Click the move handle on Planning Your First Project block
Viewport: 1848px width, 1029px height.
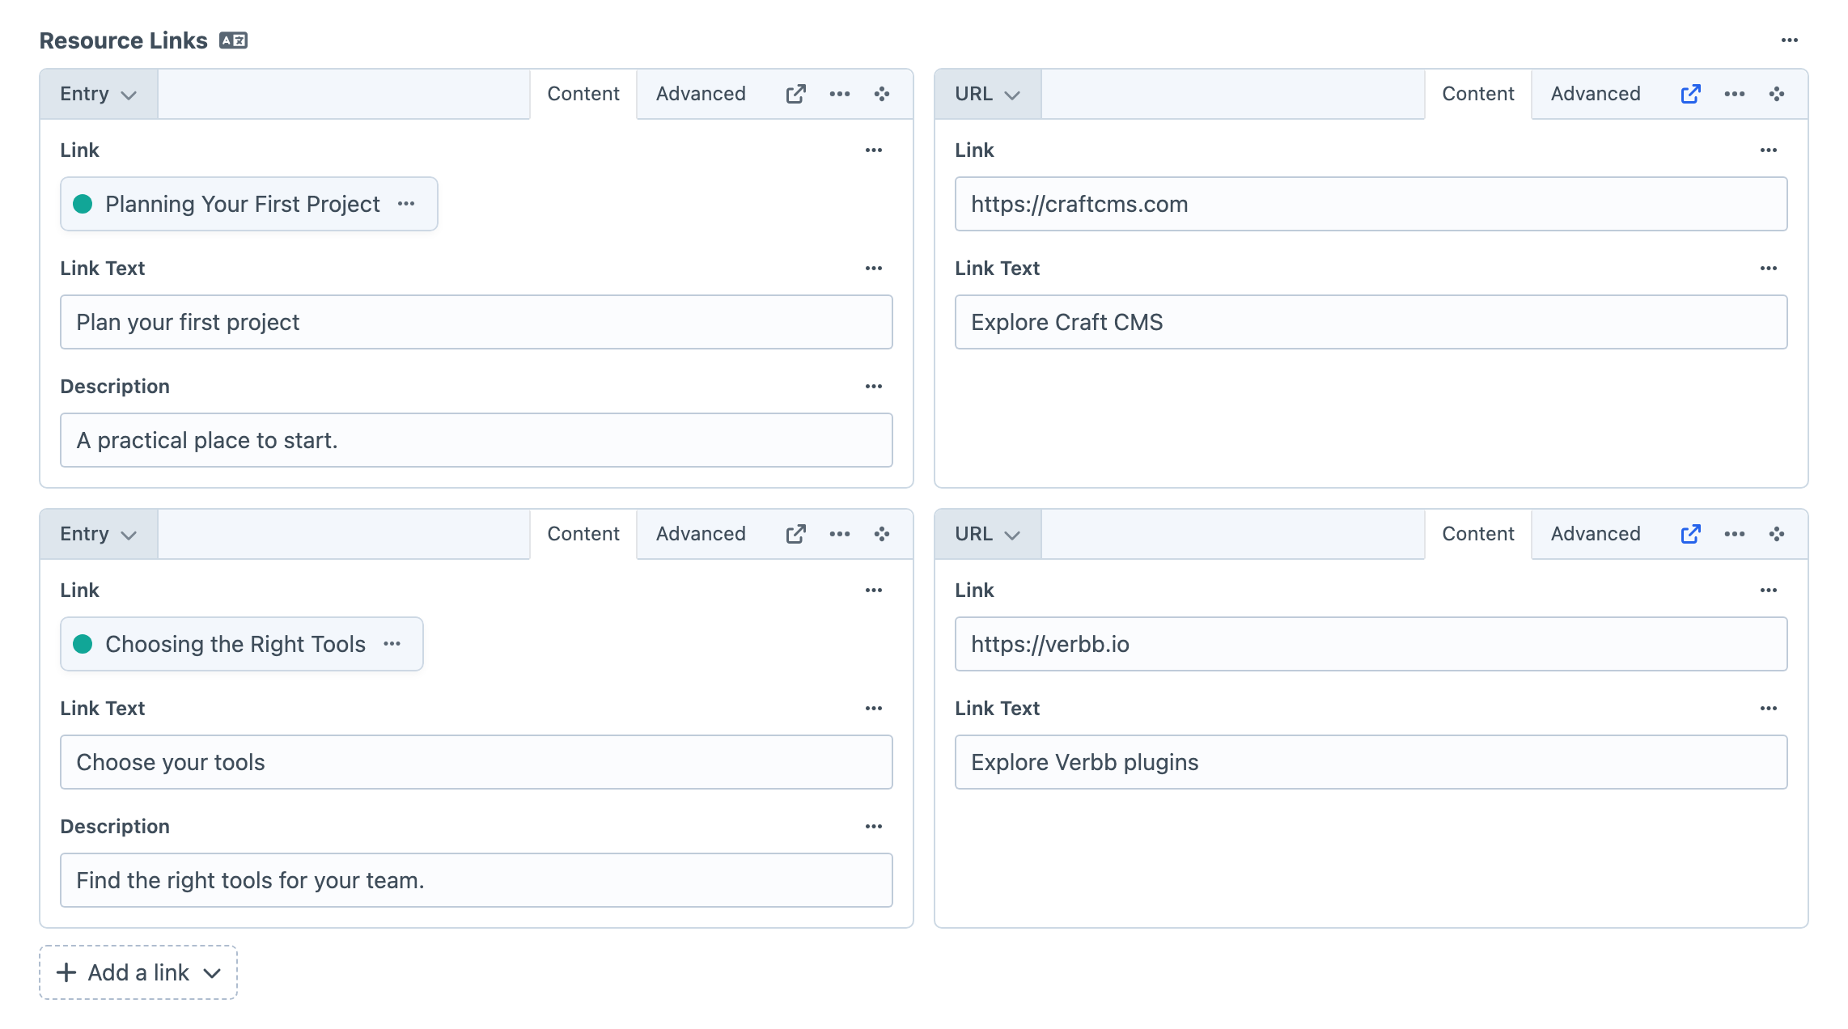882,94
